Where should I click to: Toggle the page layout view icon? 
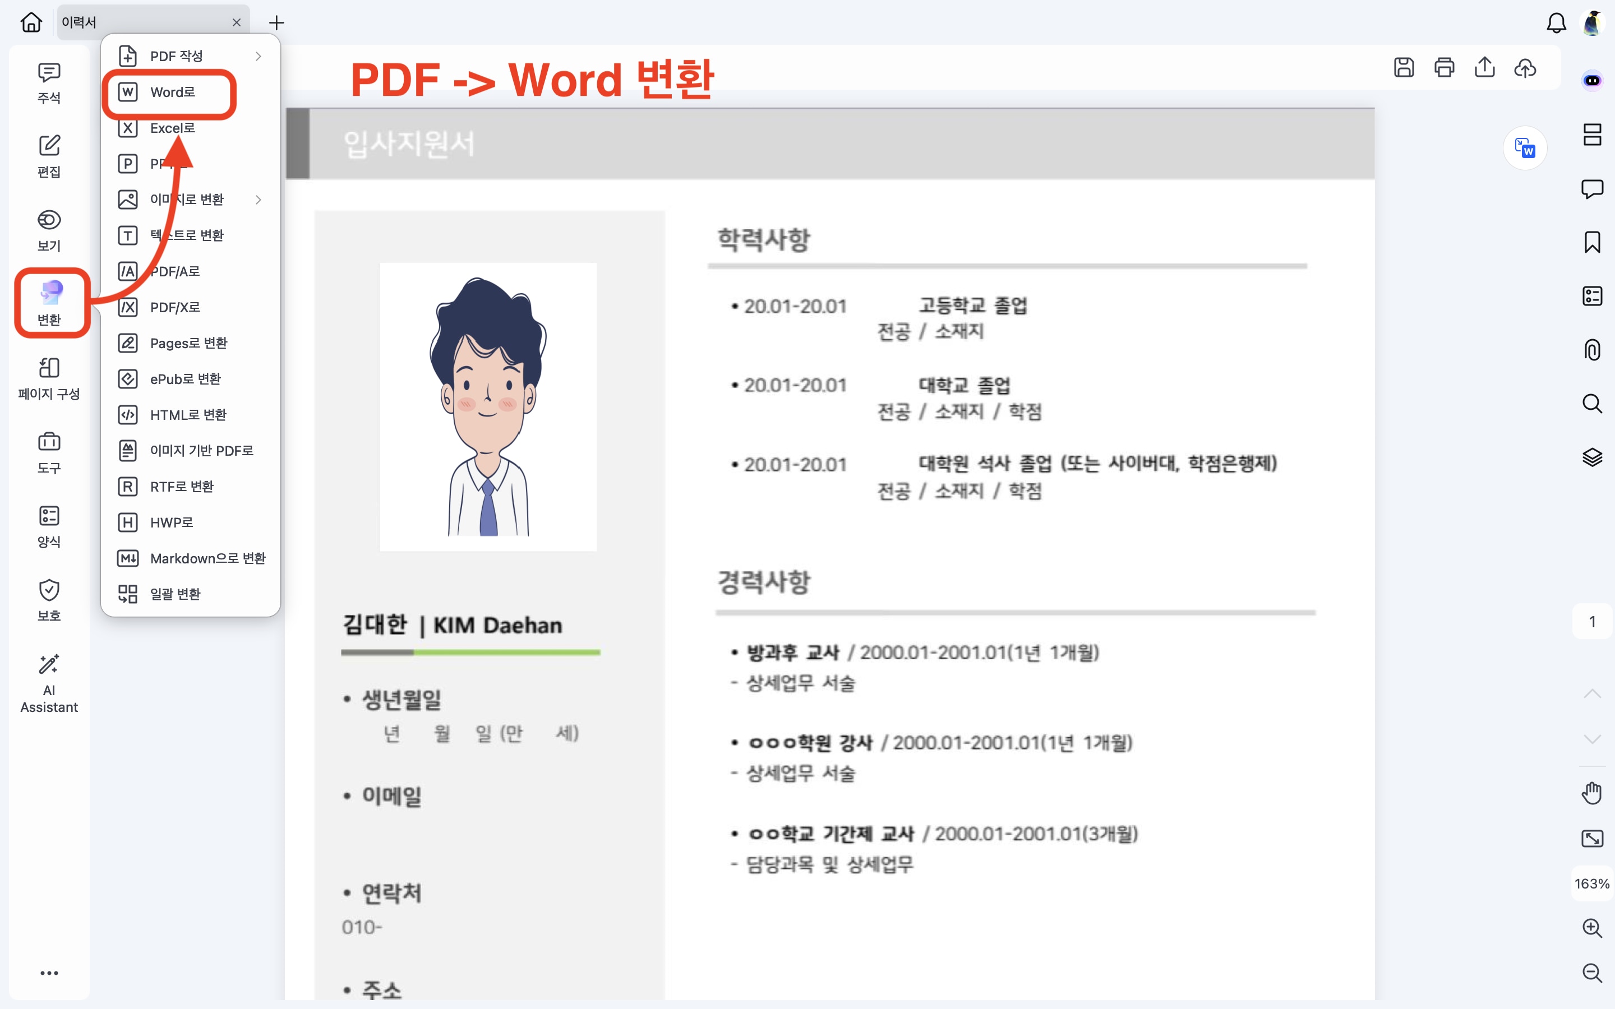coord(1591,135)
